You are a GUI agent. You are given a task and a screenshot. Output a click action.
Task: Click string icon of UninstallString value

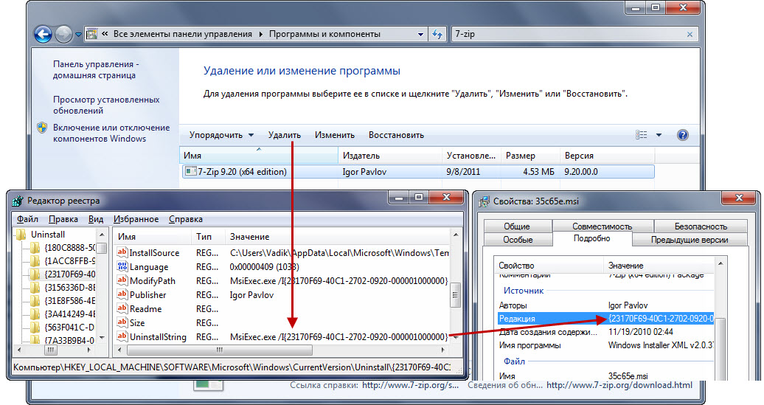click(x=122, y=336)
